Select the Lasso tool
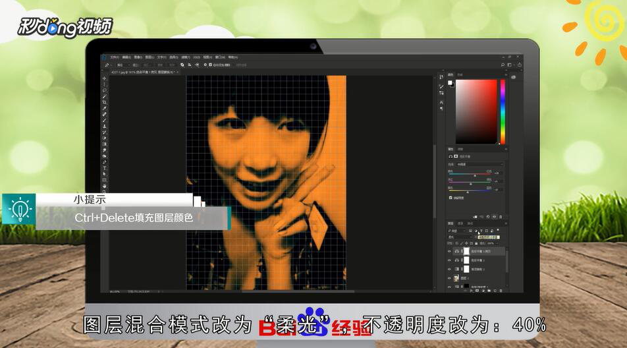The width and height of the screenshot is (627, 348). pos(104,90)
